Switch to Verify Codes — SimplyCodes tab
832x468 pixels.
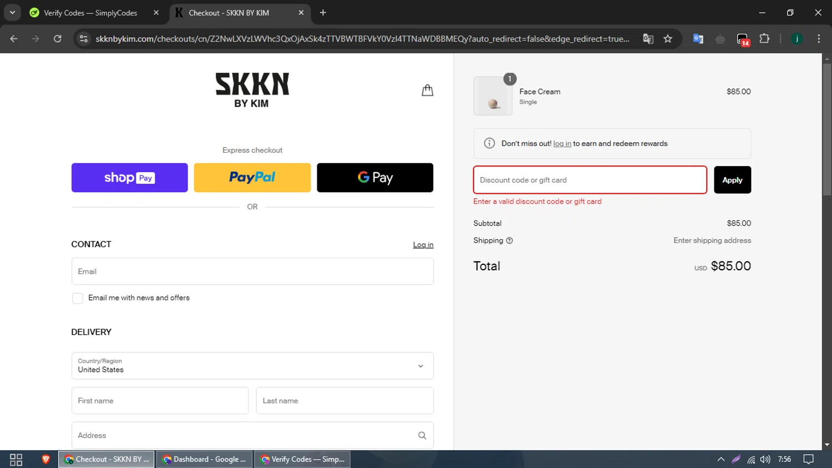point(90,13)
